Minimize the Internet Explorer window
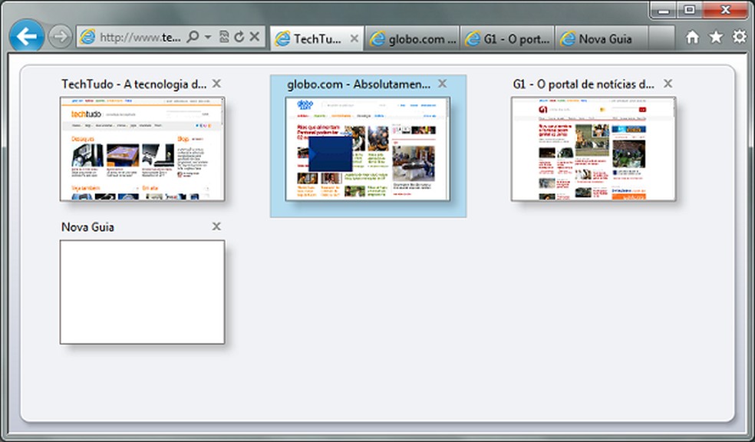Screen dimensions: 755x442 click(664, 10)
